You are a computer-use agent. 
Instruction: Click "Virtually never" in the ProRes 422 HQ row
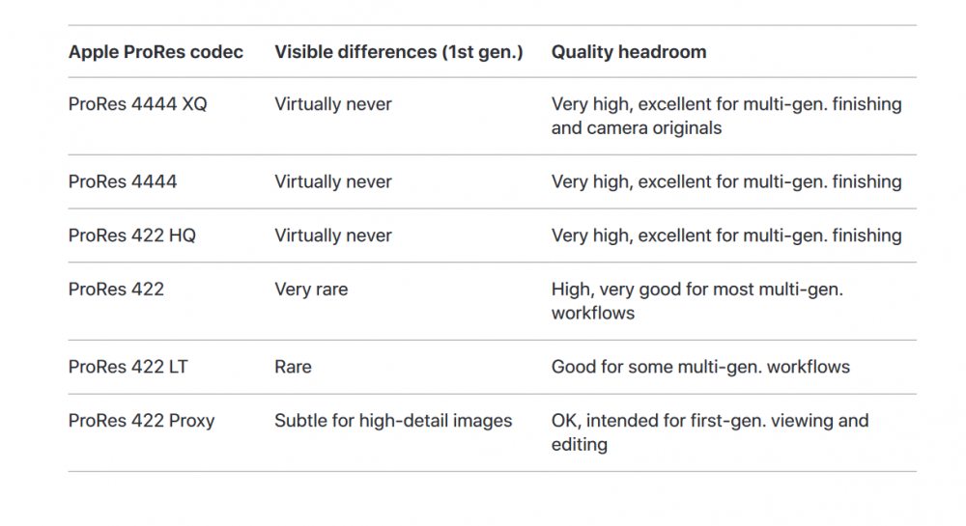333,235
